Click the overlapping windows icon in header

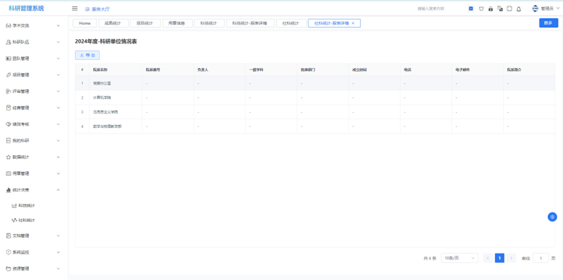(500, 9)
